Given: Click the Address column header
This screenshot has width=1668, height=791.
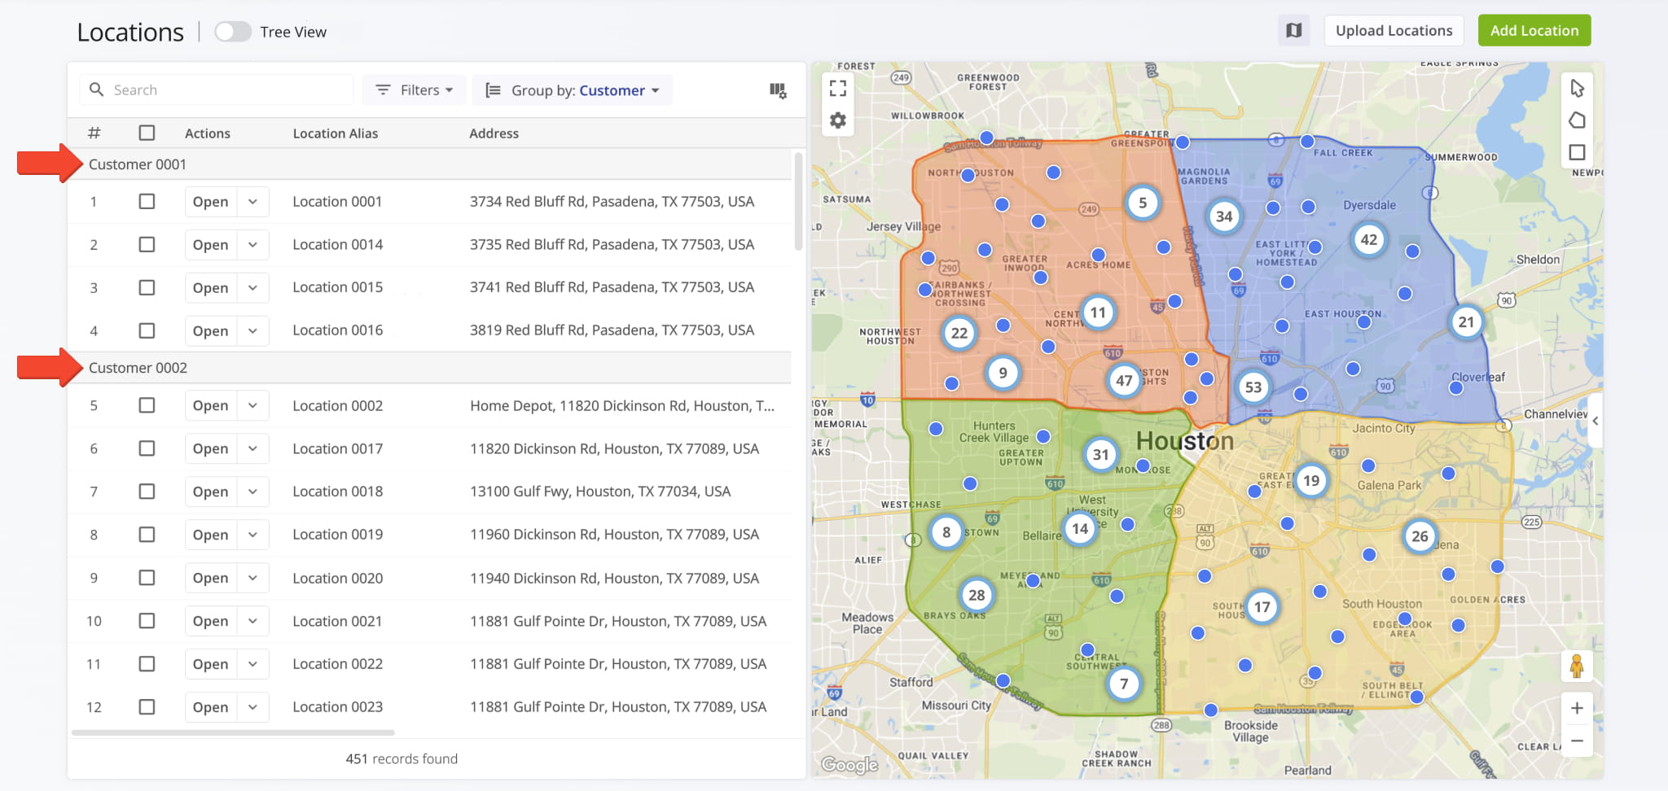Looking at the screenshot, I should click(494, 133).
